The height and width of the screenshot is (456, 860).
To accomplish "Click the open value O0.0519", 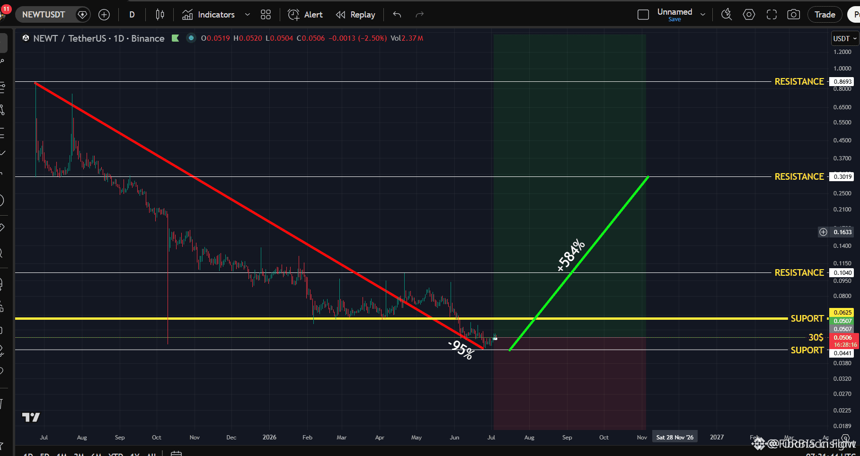I will [215, 38].
